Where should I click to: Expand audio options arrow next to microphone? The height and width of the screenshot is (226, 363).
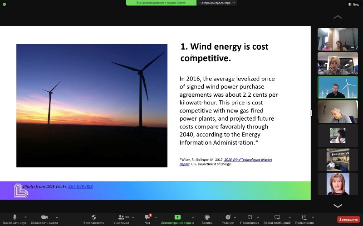coord(25,217)
